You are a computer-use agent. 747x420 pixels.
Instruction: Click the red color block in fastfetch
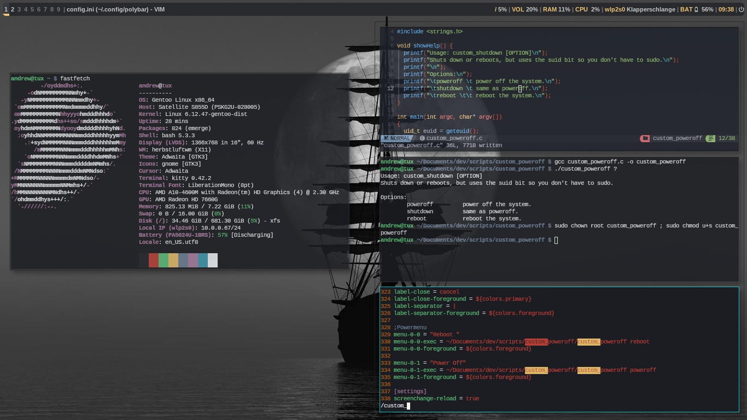[x=154, y=260]
